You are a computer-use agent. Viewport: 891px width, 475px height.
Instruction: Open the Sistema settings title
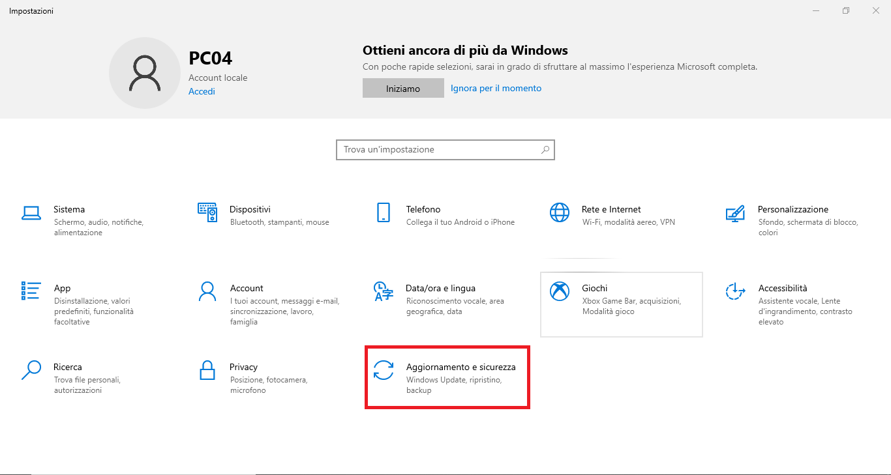point(69,209)
